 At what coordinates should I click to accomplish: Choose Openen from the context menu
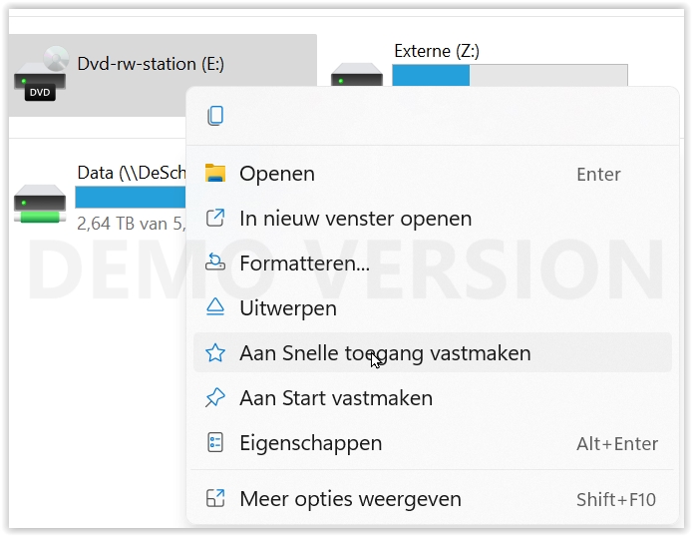[277, 174]
